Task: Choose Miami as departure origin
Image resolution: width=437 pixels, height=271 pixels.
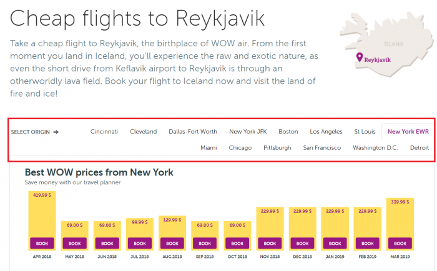Action: click(209, 148)
